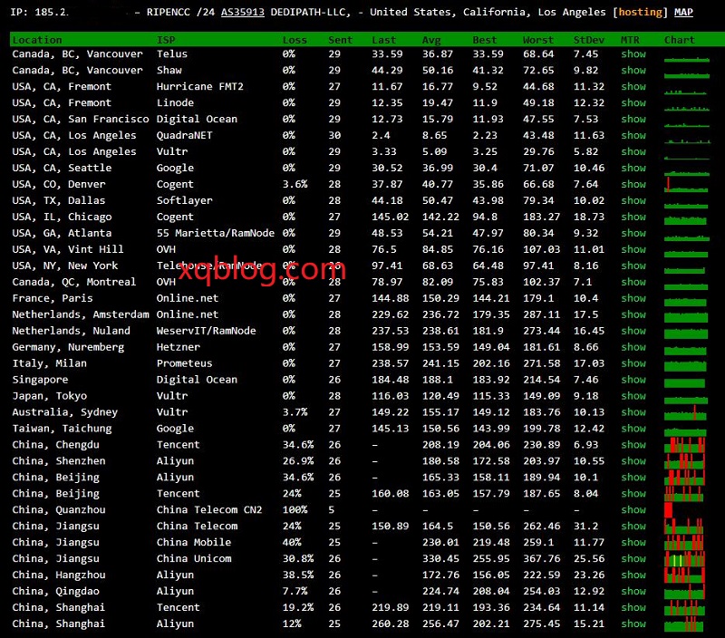Show MTR for Atlanta RamNode row

[633, 233]
